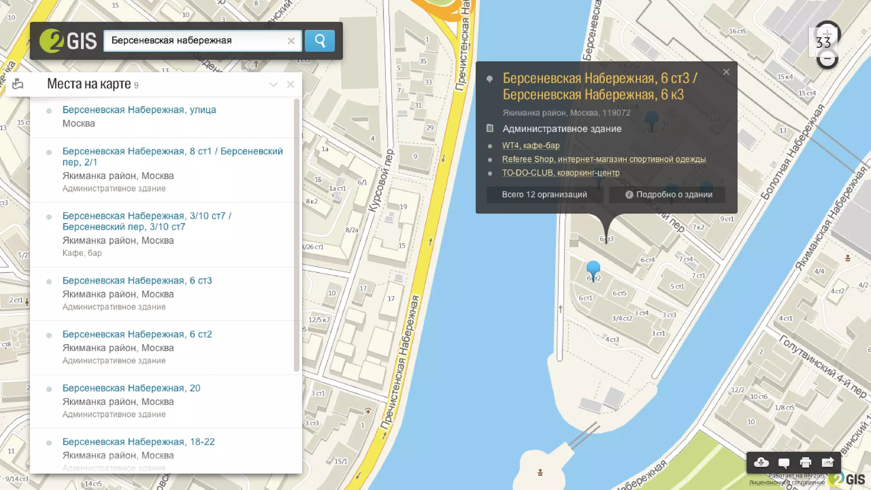Collapse the Места на карте panel chevron
Image resolution: width=871 pixels, height=490 pixels.
click(x=273, y=85)
